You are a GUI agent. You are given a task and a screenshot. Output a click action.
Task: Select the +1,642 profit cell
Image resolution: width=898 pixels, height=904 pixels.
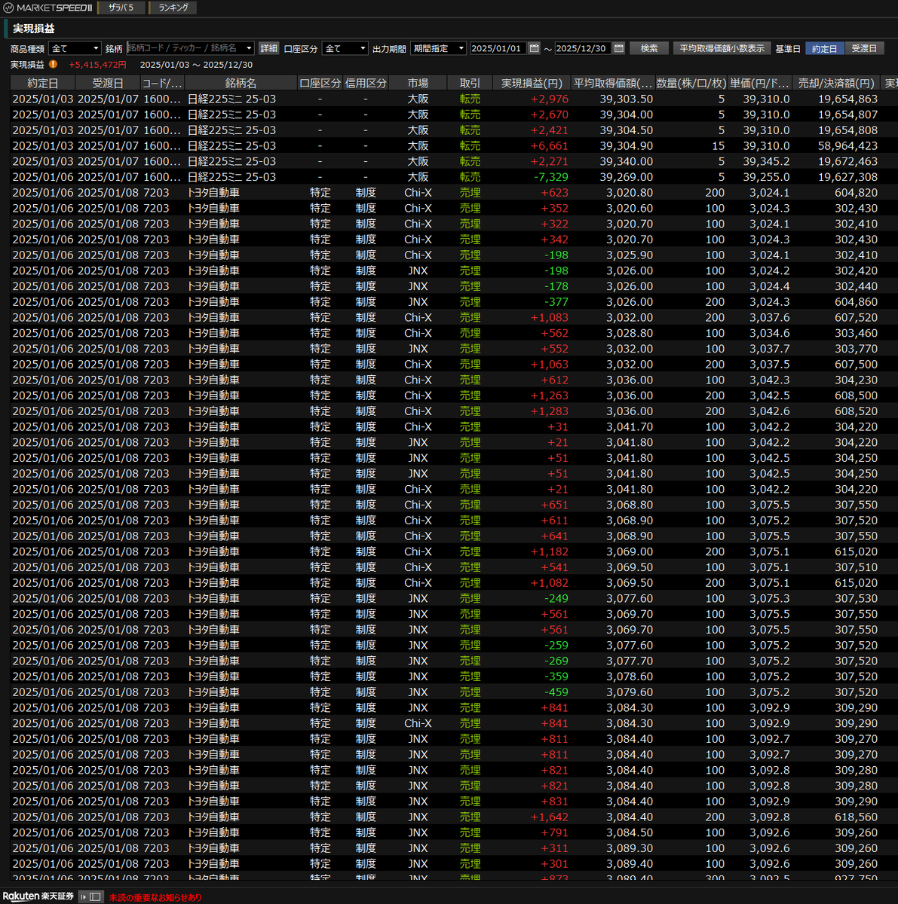[x=550, y=817]
